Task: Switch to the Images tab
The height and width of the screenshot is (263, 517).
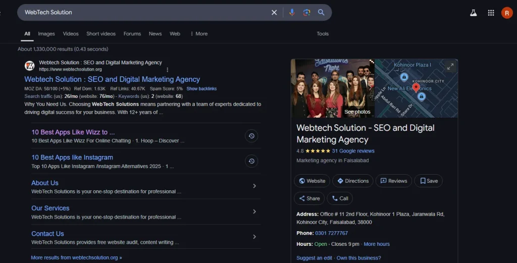Action: [46, 34]
